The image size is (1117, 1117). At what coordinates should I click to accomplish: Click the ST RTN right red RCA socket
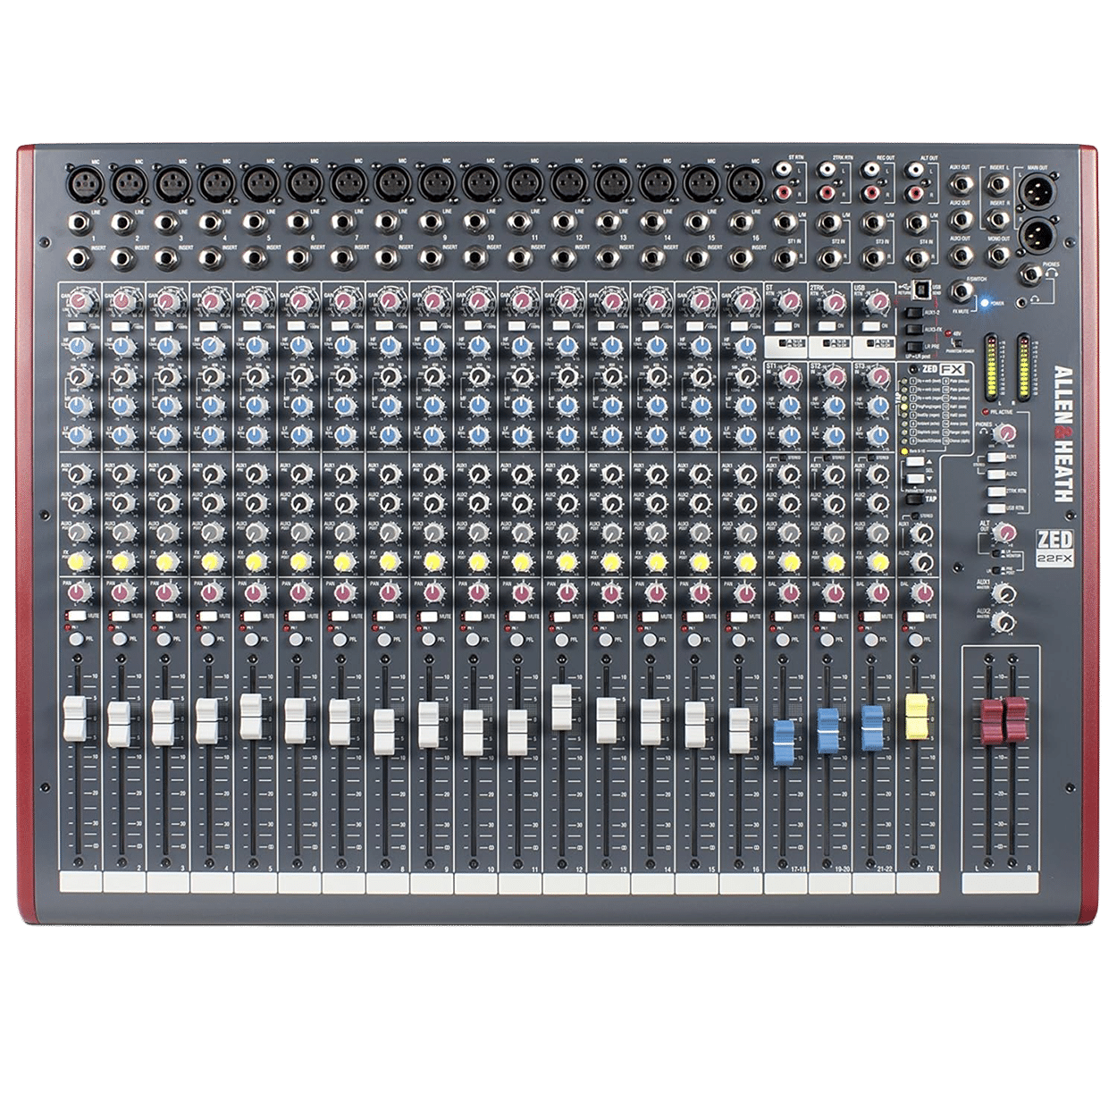point(784,191)
